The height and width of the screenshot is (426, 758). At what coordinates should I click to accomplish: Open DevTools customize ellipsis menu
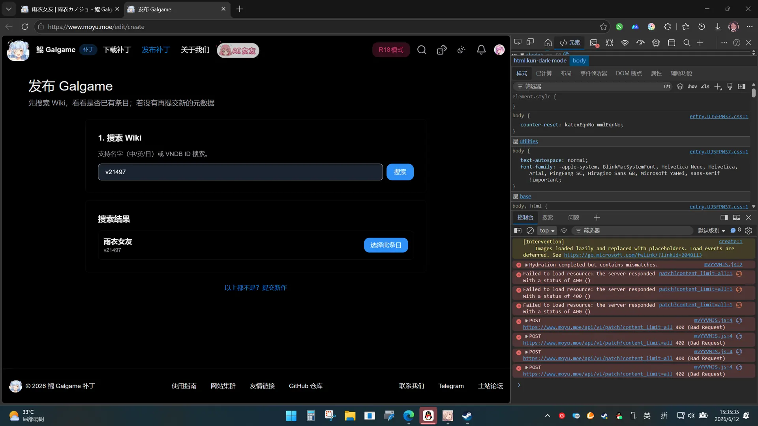click(724, 43)
